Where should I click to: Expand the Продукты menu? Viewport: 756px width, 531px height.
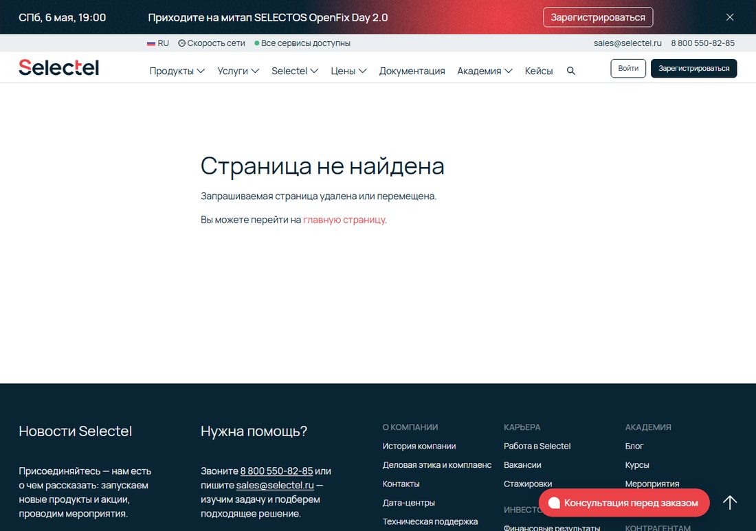(x=177, y=71)
